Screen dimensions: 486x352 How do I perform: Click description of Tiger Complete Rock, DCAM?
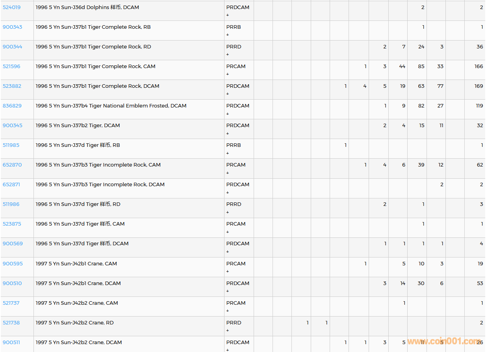click(97, 86)
